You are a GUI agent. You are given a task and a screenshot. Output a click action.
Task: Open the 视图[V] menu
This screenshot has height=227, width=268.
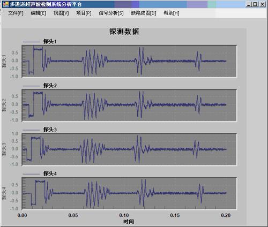(x=61, y=13)
